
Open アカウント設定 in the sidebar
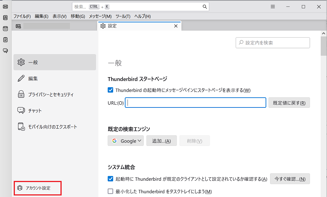(38, 188)
